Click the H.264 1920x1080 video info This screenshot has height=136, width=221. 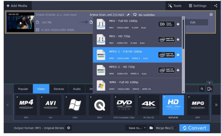coord(58,30)
